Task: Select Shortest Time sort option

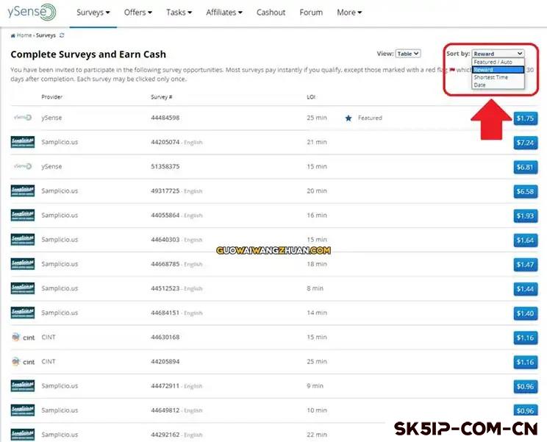Action: [x=498, y=77]
